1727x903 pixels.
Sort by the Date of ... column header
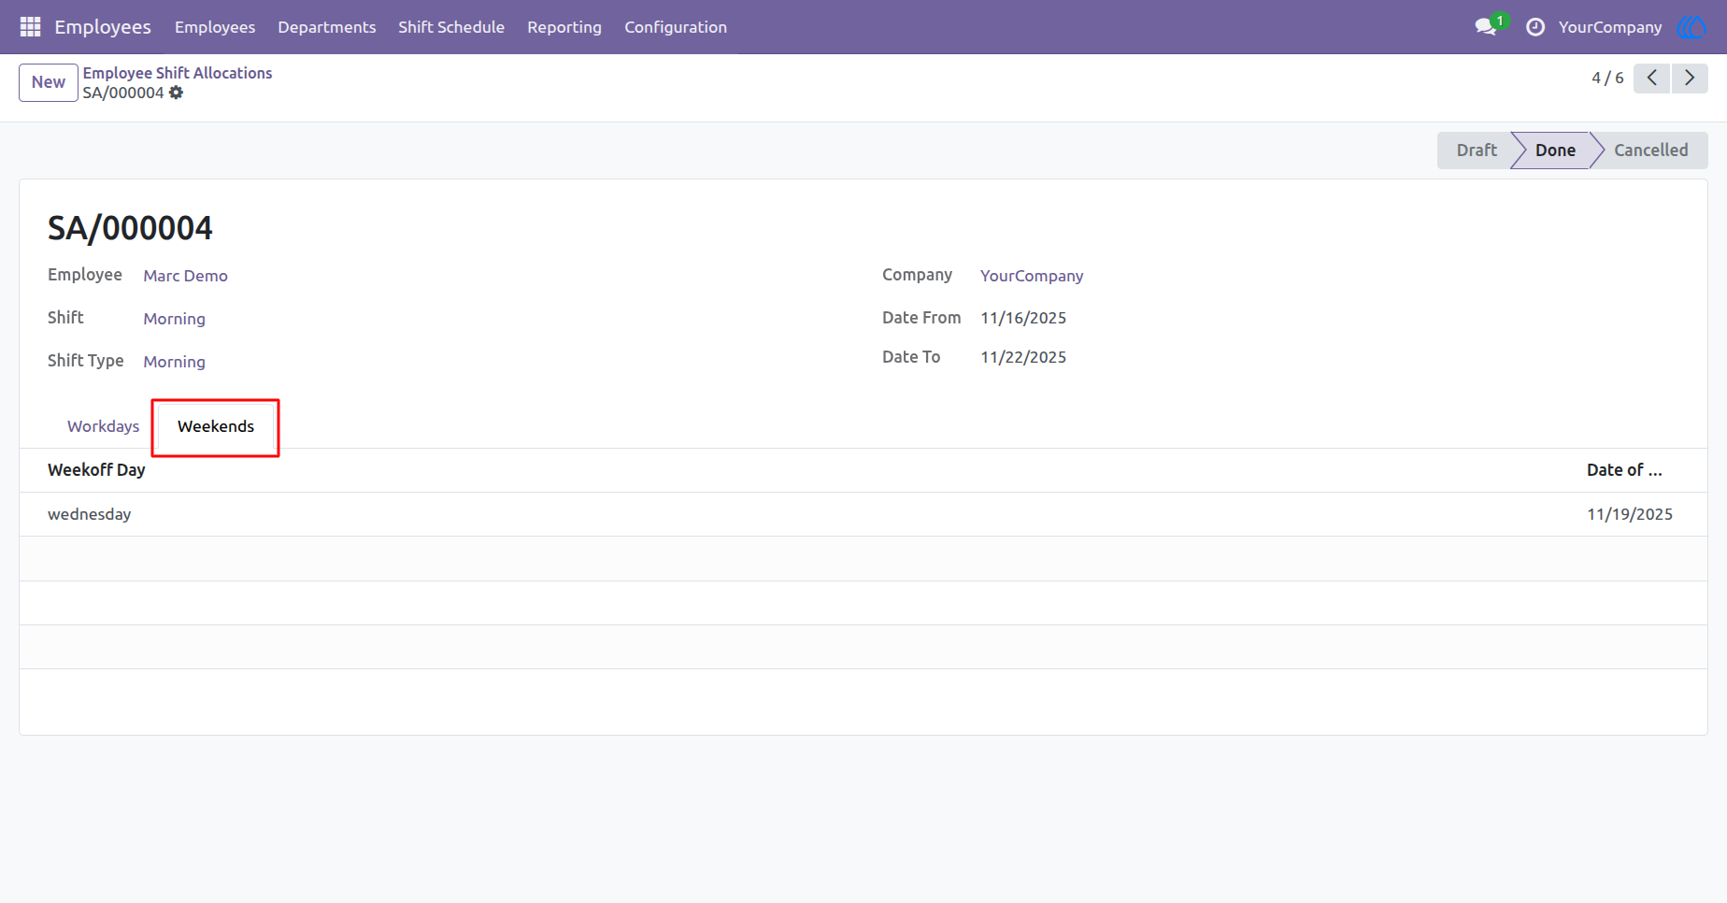1624,470
